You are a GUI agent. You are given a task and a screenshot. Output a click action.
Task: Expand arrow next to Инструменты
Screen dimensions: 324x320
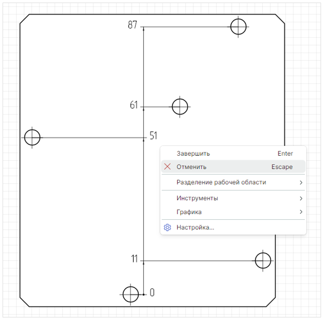pyautogui.click(x=301, y=198)
